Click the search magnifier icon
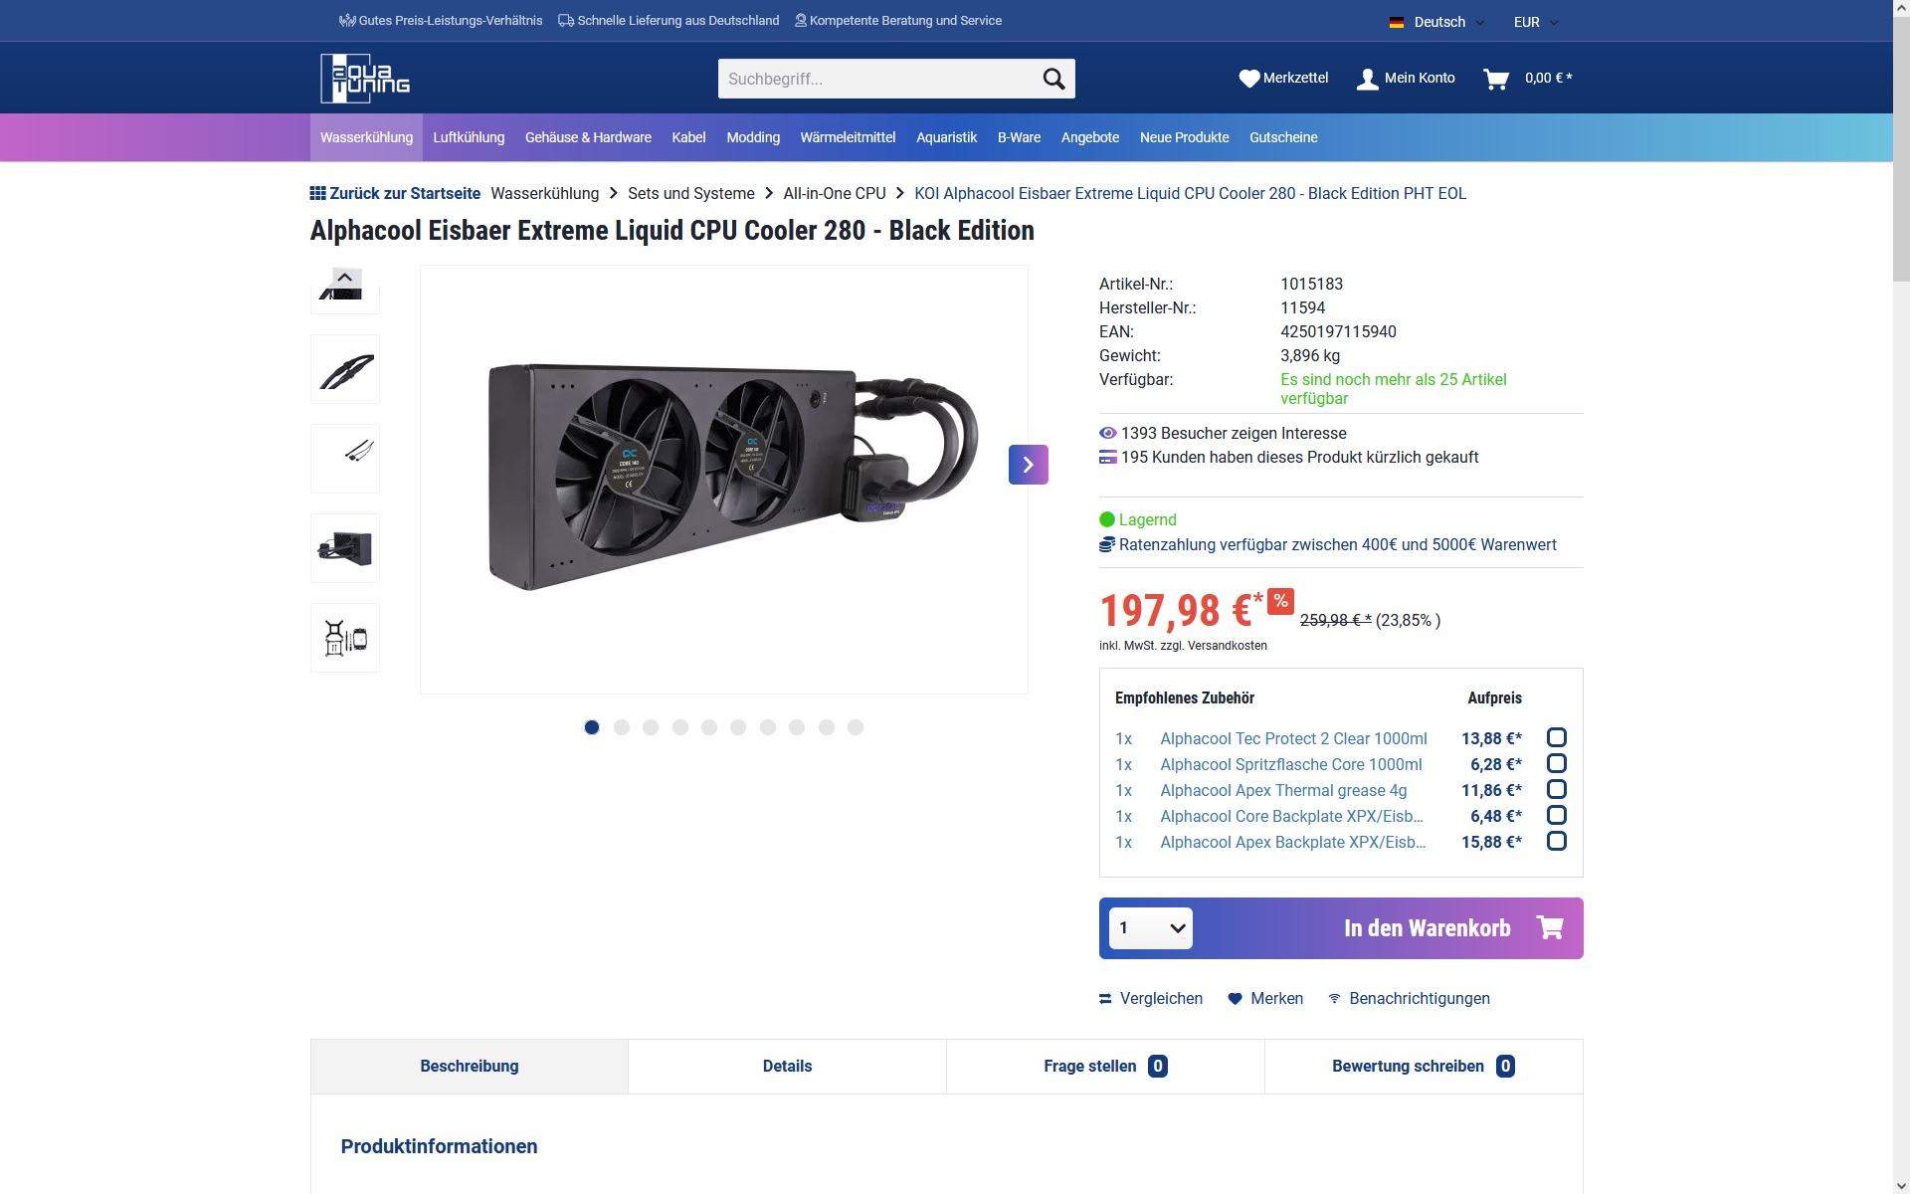1910x1194 pixels. pos(1053,79)
